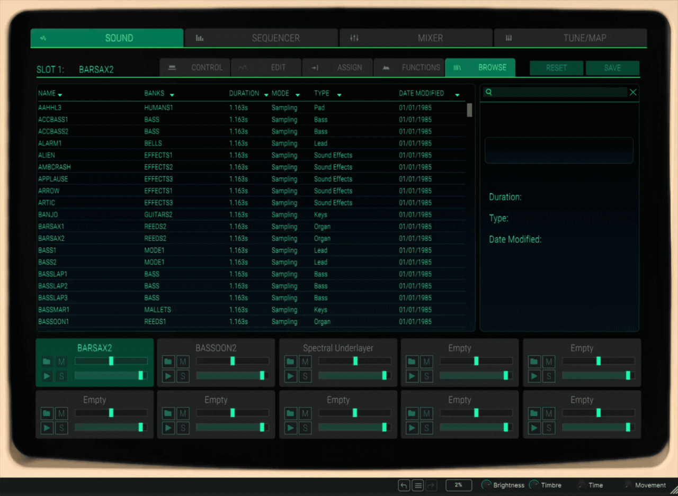
Task: Click the Time macro knob
Action: click(582, 485)
